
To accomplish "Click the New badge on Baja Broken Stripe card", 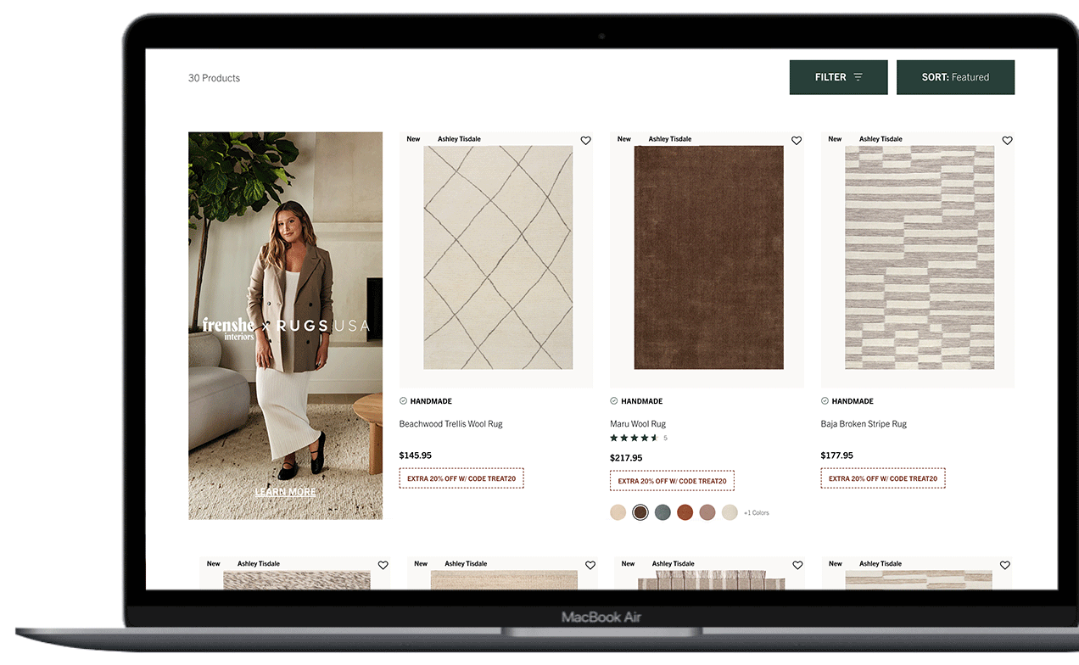I will (836, 139).
